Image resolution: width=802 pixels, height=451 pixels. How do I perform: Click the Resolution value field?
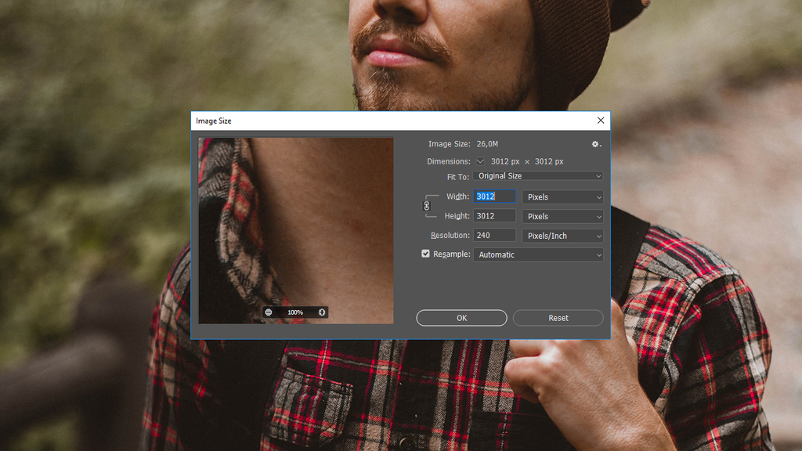(x=494, y=235)
